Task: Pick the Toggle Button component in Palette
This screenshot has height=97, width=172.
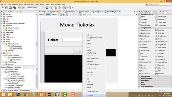Action: (161, 45)
